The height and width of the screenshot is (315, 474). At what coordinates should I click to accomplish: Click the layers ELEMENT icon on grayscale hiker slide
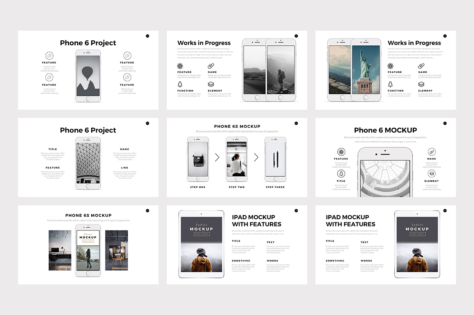[x=211, y=84]
